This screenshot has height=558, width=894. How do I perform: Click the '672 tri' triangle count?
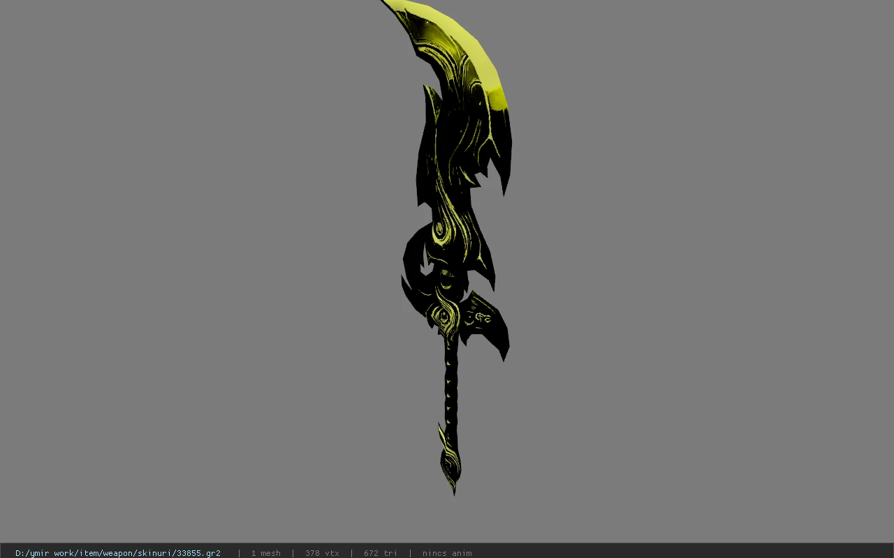[x=381, y=553]
